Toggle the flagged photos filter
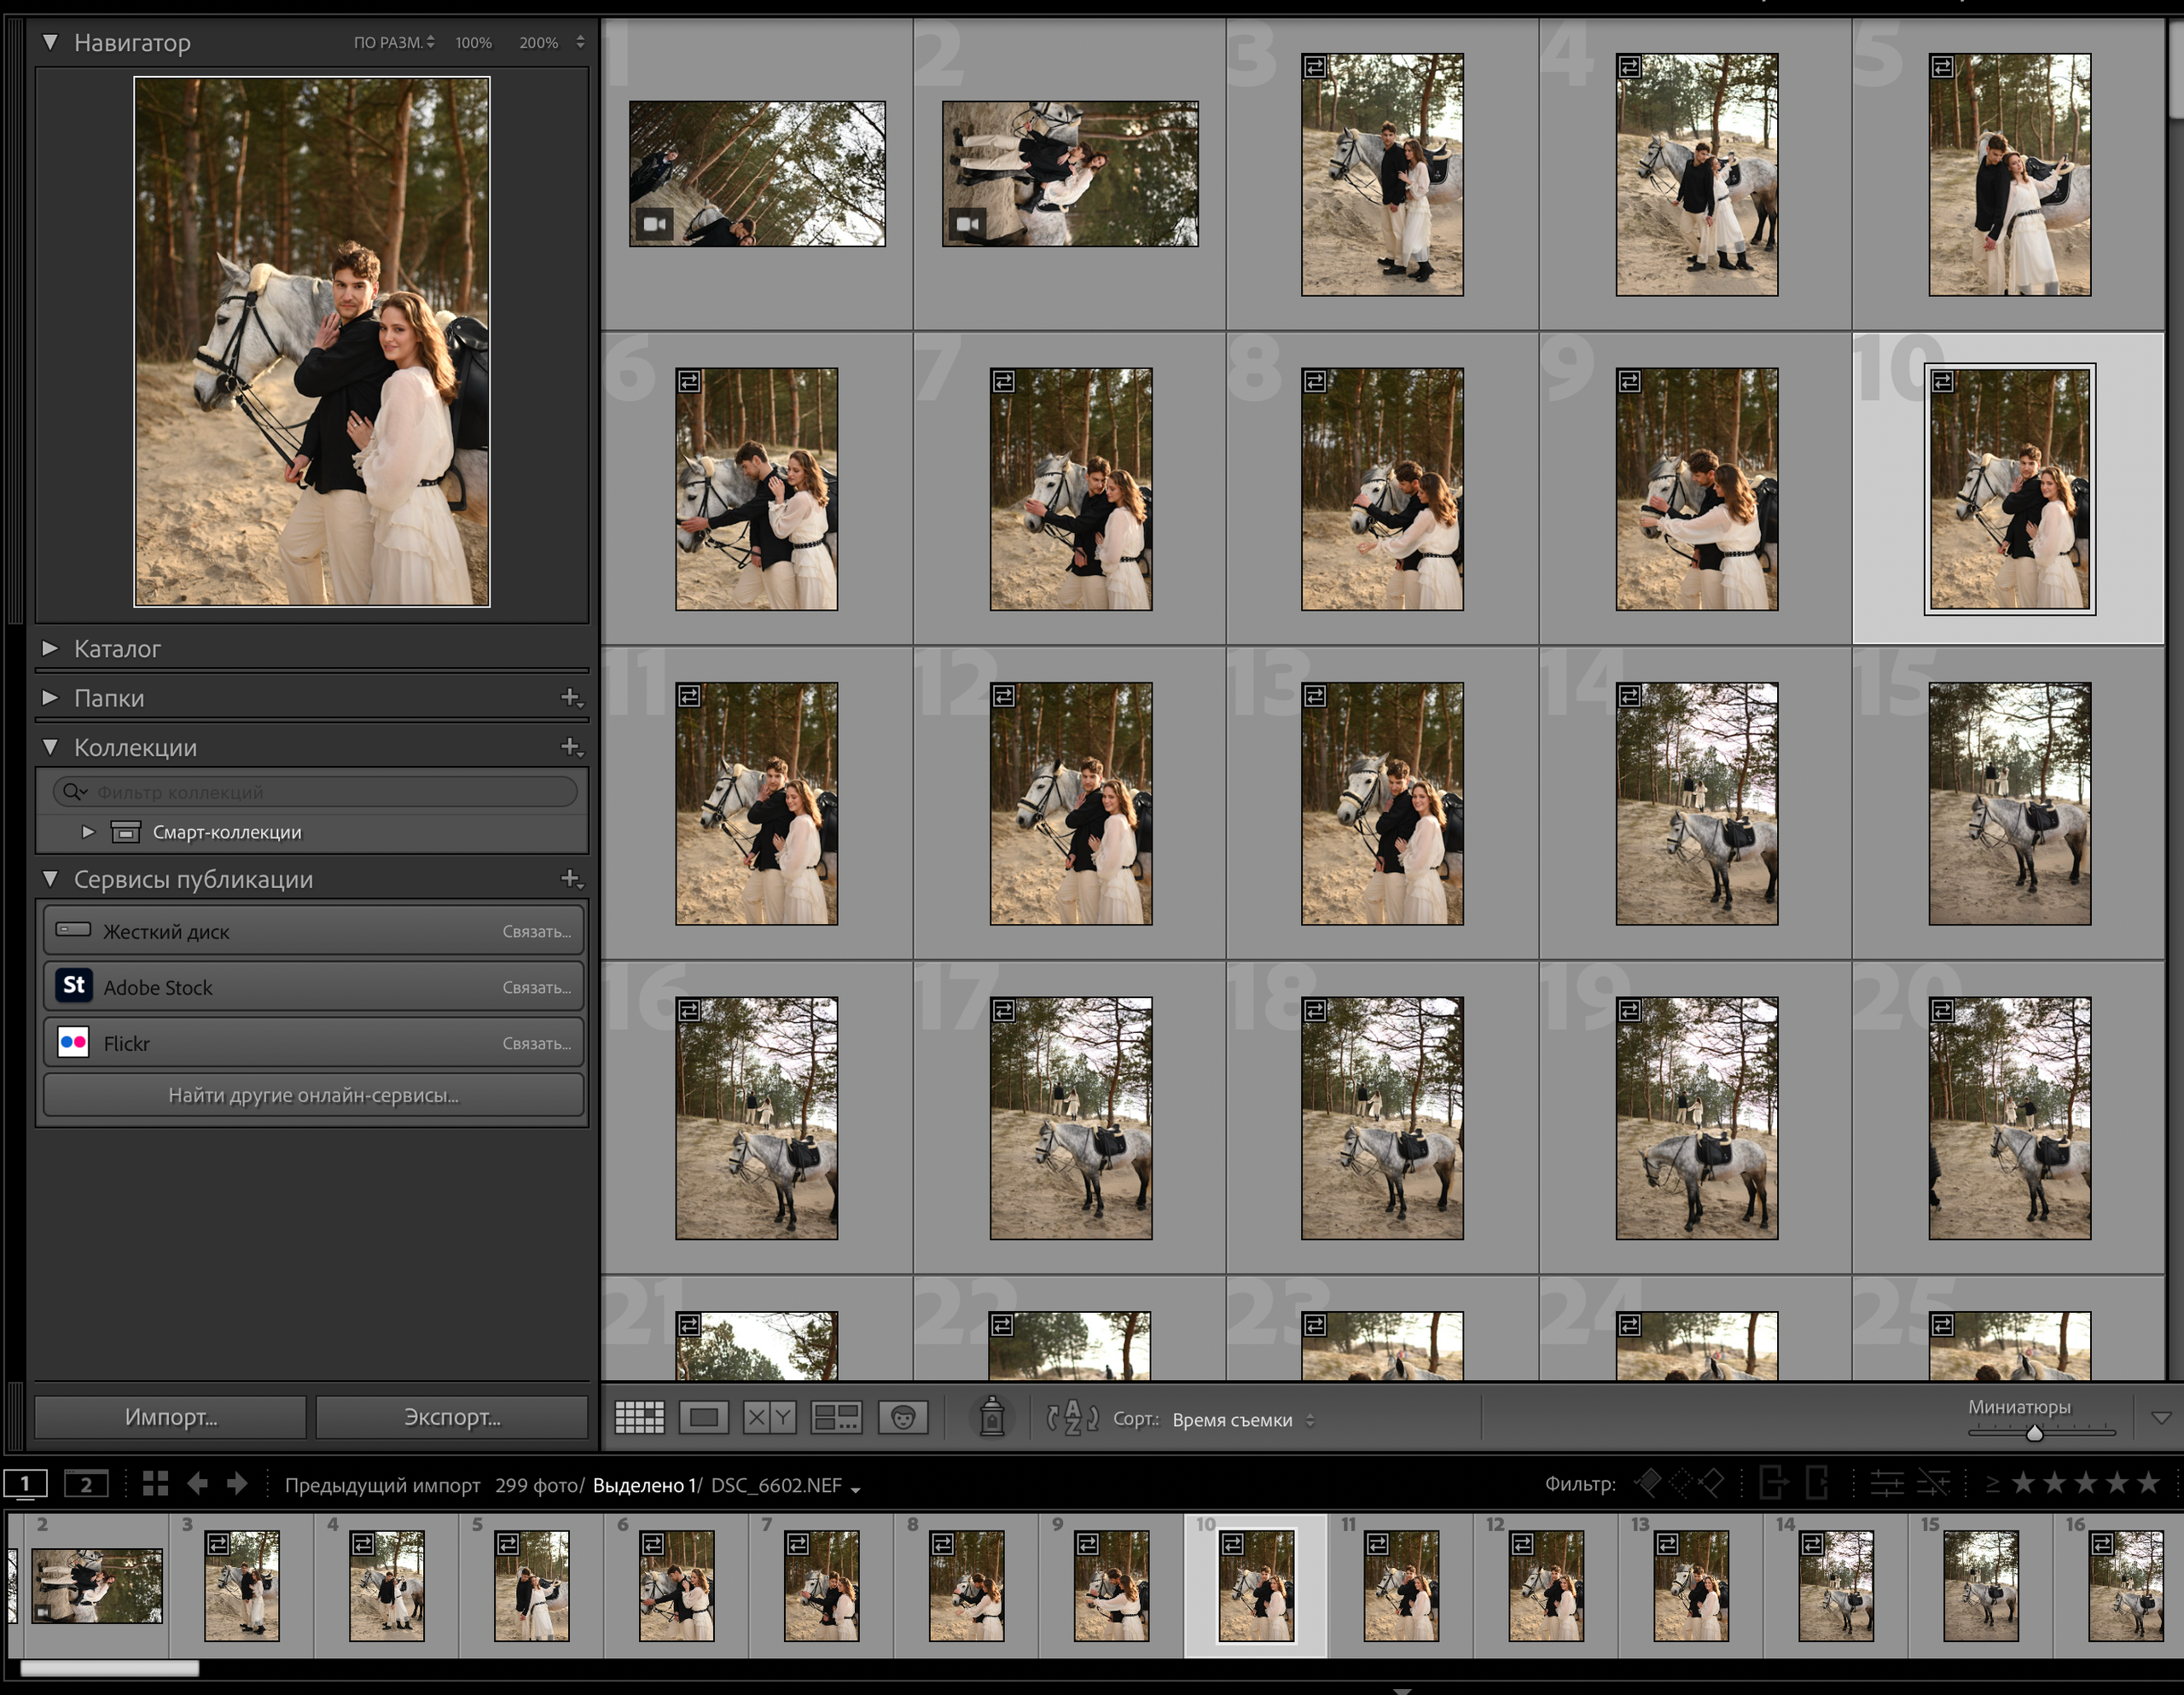This screenshot has height=1695, width=2184. pyautogui.click(x=1648, y=1483)
